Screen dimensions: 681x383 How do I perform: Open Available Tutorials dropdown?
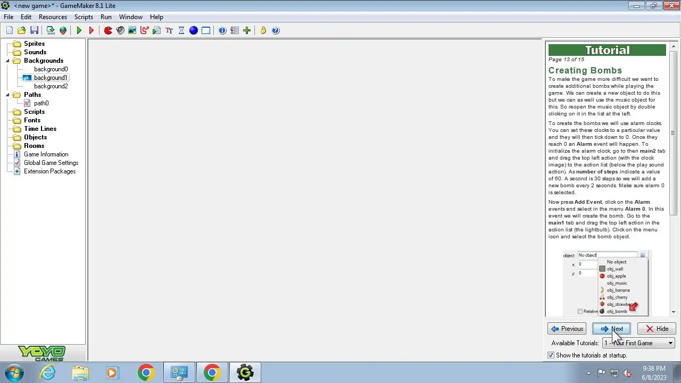(x=638, y=343)
